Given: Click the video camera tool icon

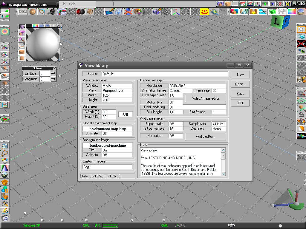Looking at the screenshot, I should (x=52, y=12).
